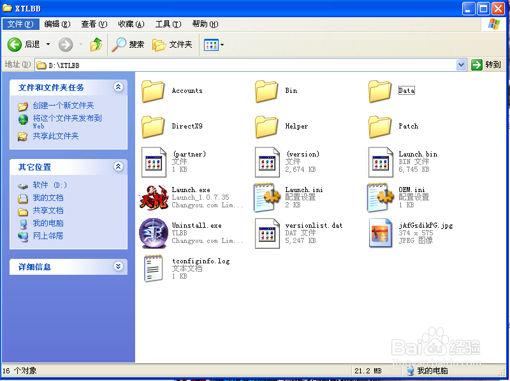Select the versionlist.dat file icon
This screenshot has width=510, height=381.
pos(267,233)
